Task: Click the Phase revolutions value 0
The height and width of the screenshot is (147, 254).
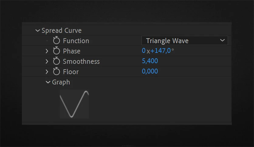Action: click(143, 51)
